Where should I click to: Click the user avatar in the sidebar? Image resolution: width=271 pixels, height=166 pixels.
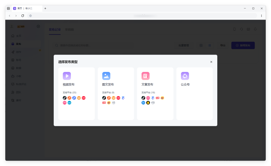[12, 26]
